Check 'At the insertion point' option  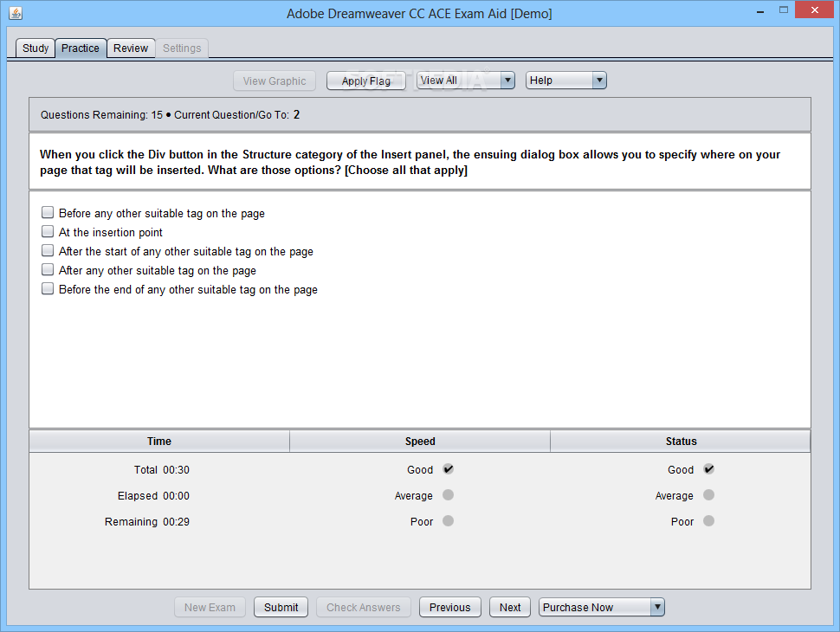[48, 231]
